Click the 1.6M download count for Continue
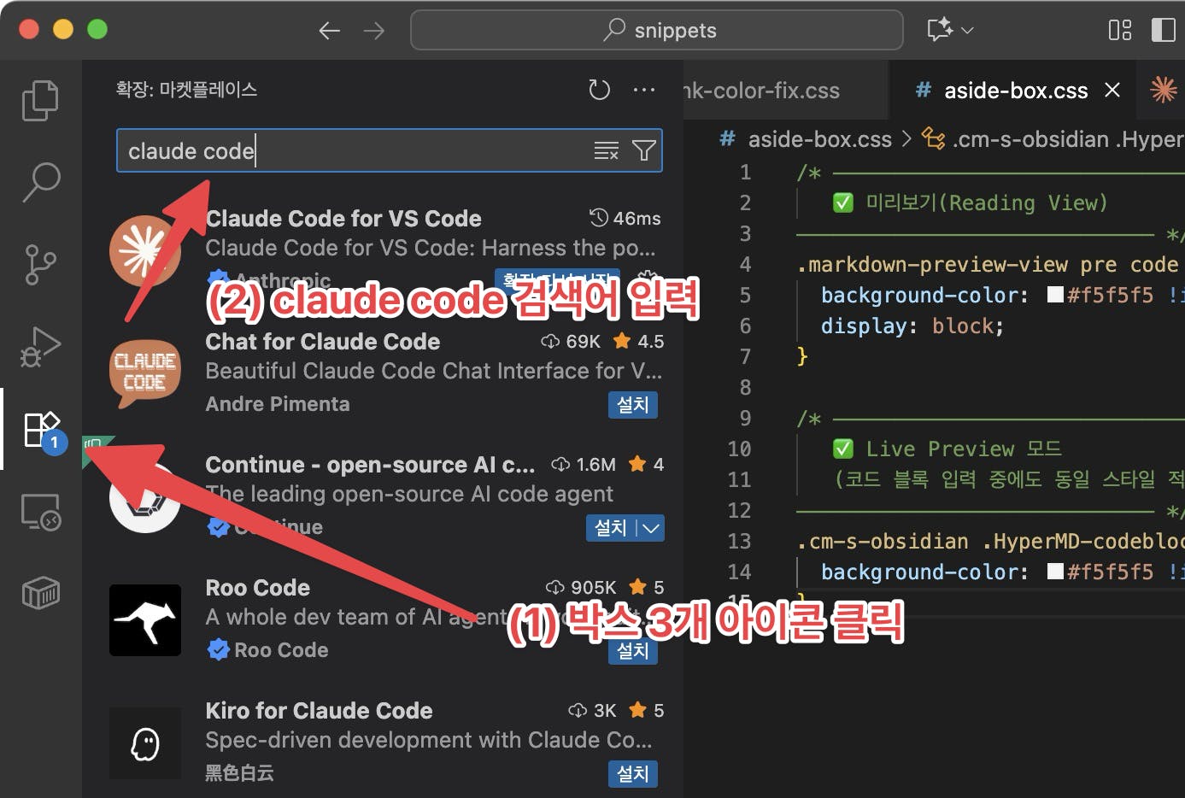The width and height of the screenshot is (1185, 798). pyautogui.click(x=584, y=465)
